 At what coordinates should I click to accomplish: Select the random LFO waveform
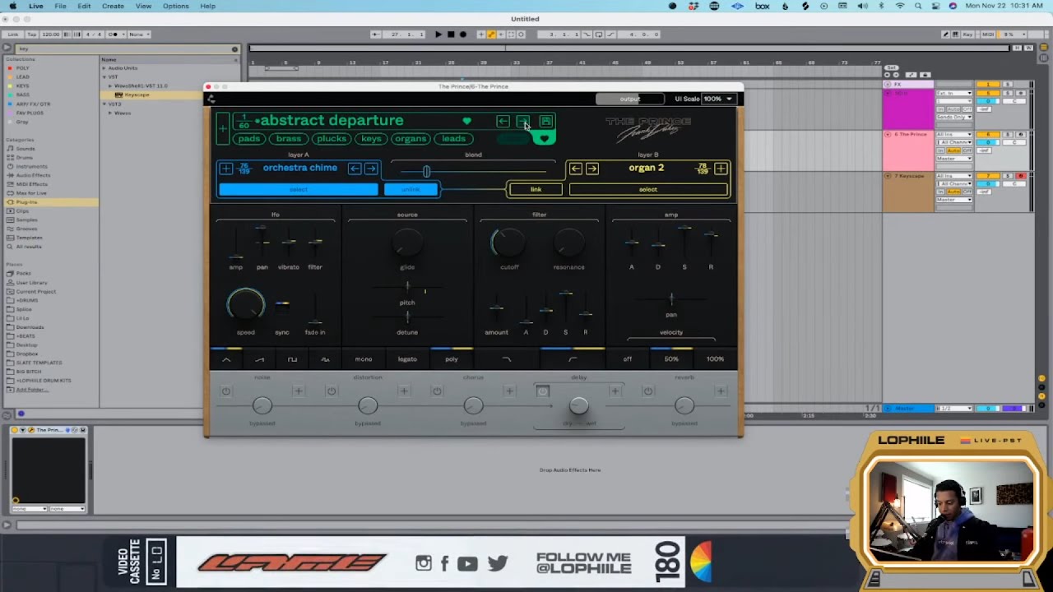[x=325, y=359]
